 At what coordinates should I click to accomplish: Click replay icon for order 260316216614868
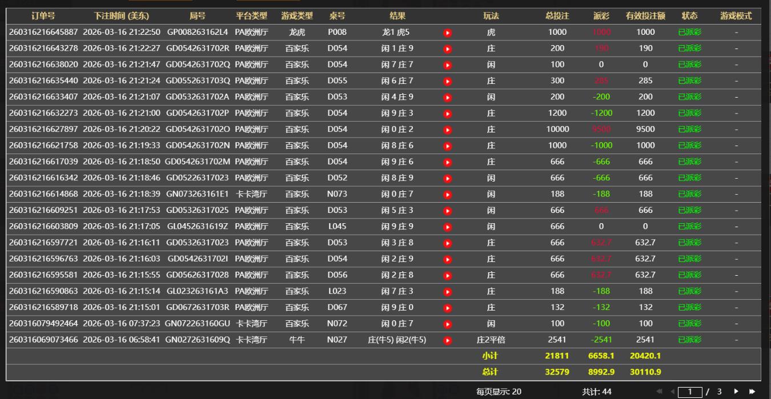pos(448,194)
